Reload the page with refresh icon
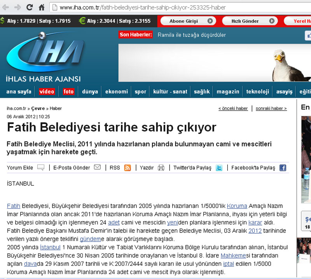This screenshot has height=279, width=311. click(x=30, y=7)
